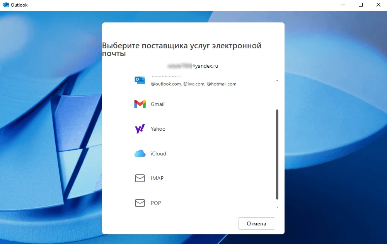Click the @yandex.ru email address text

(193, 66)
